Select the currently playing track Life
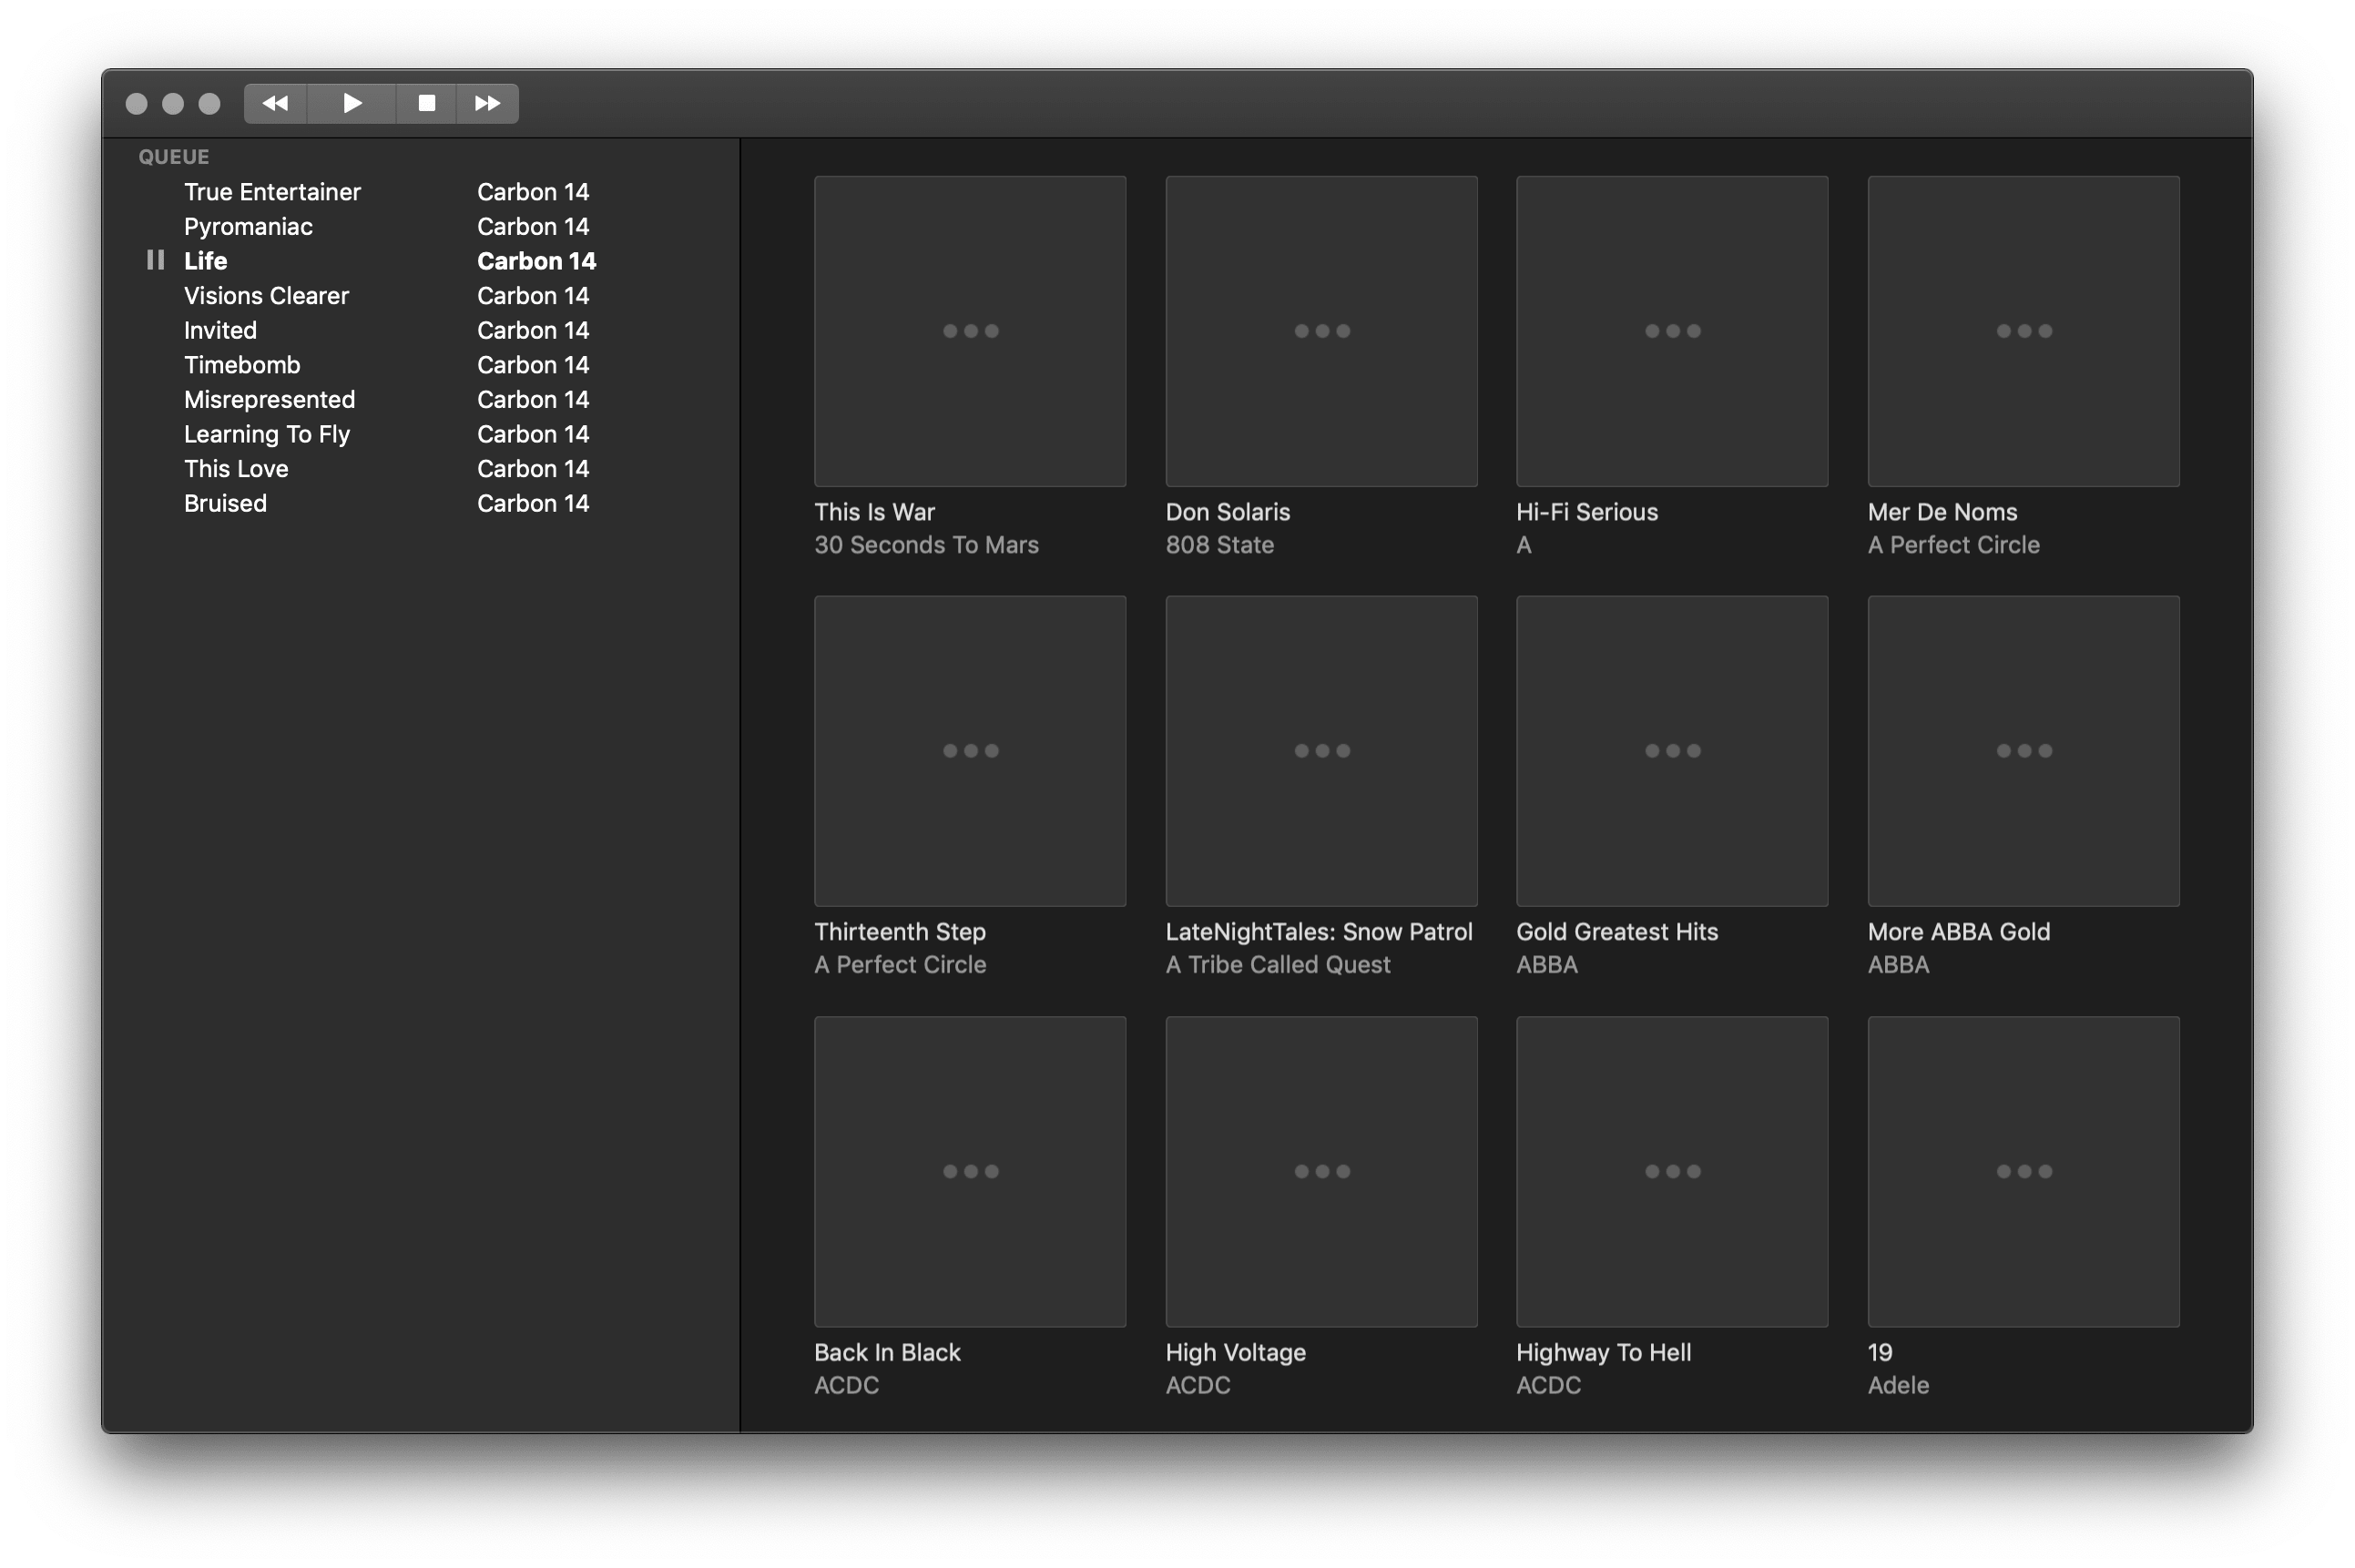This screenshot has width=2355, height=1568. [x=205, y=260]
